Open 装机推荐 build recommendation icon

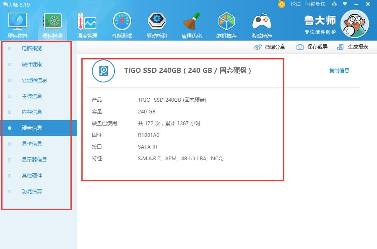[x=226, y=23]
